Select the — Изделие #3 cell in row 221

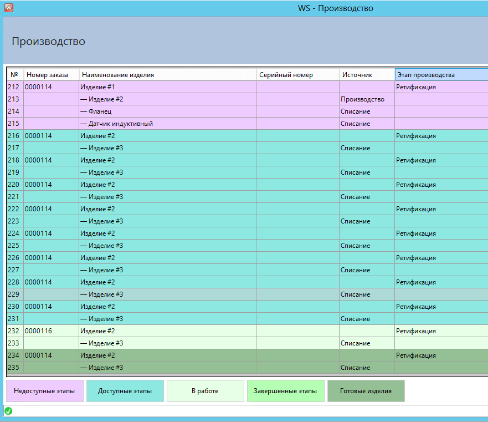point(168,197)
